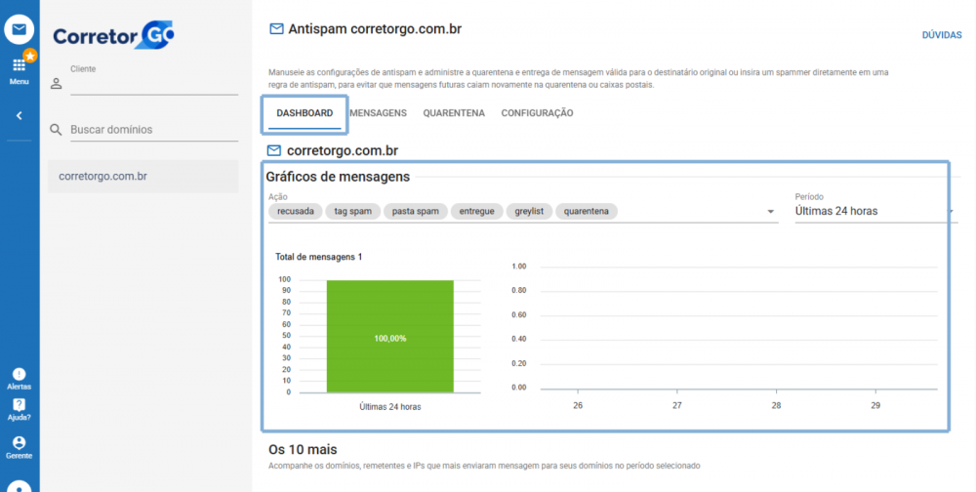The height and width of the screenshot is (492, 976).
Task: Click the 26 date label on line chart
Action: coord(578,405)
